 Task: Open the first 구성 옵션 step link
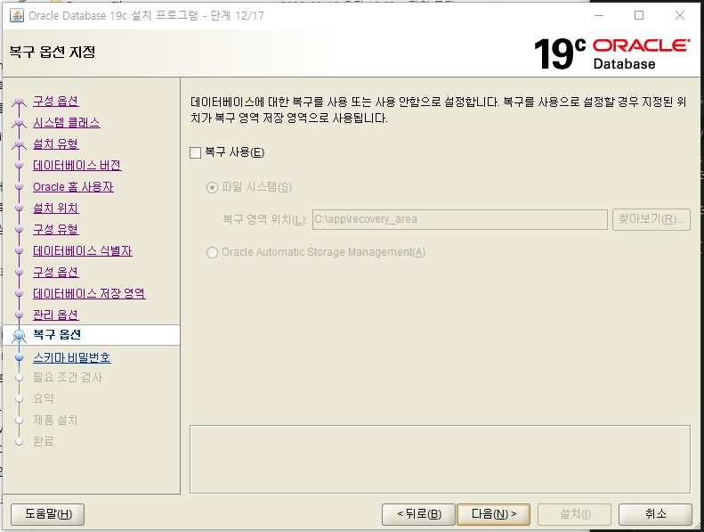tap(56, 102)
